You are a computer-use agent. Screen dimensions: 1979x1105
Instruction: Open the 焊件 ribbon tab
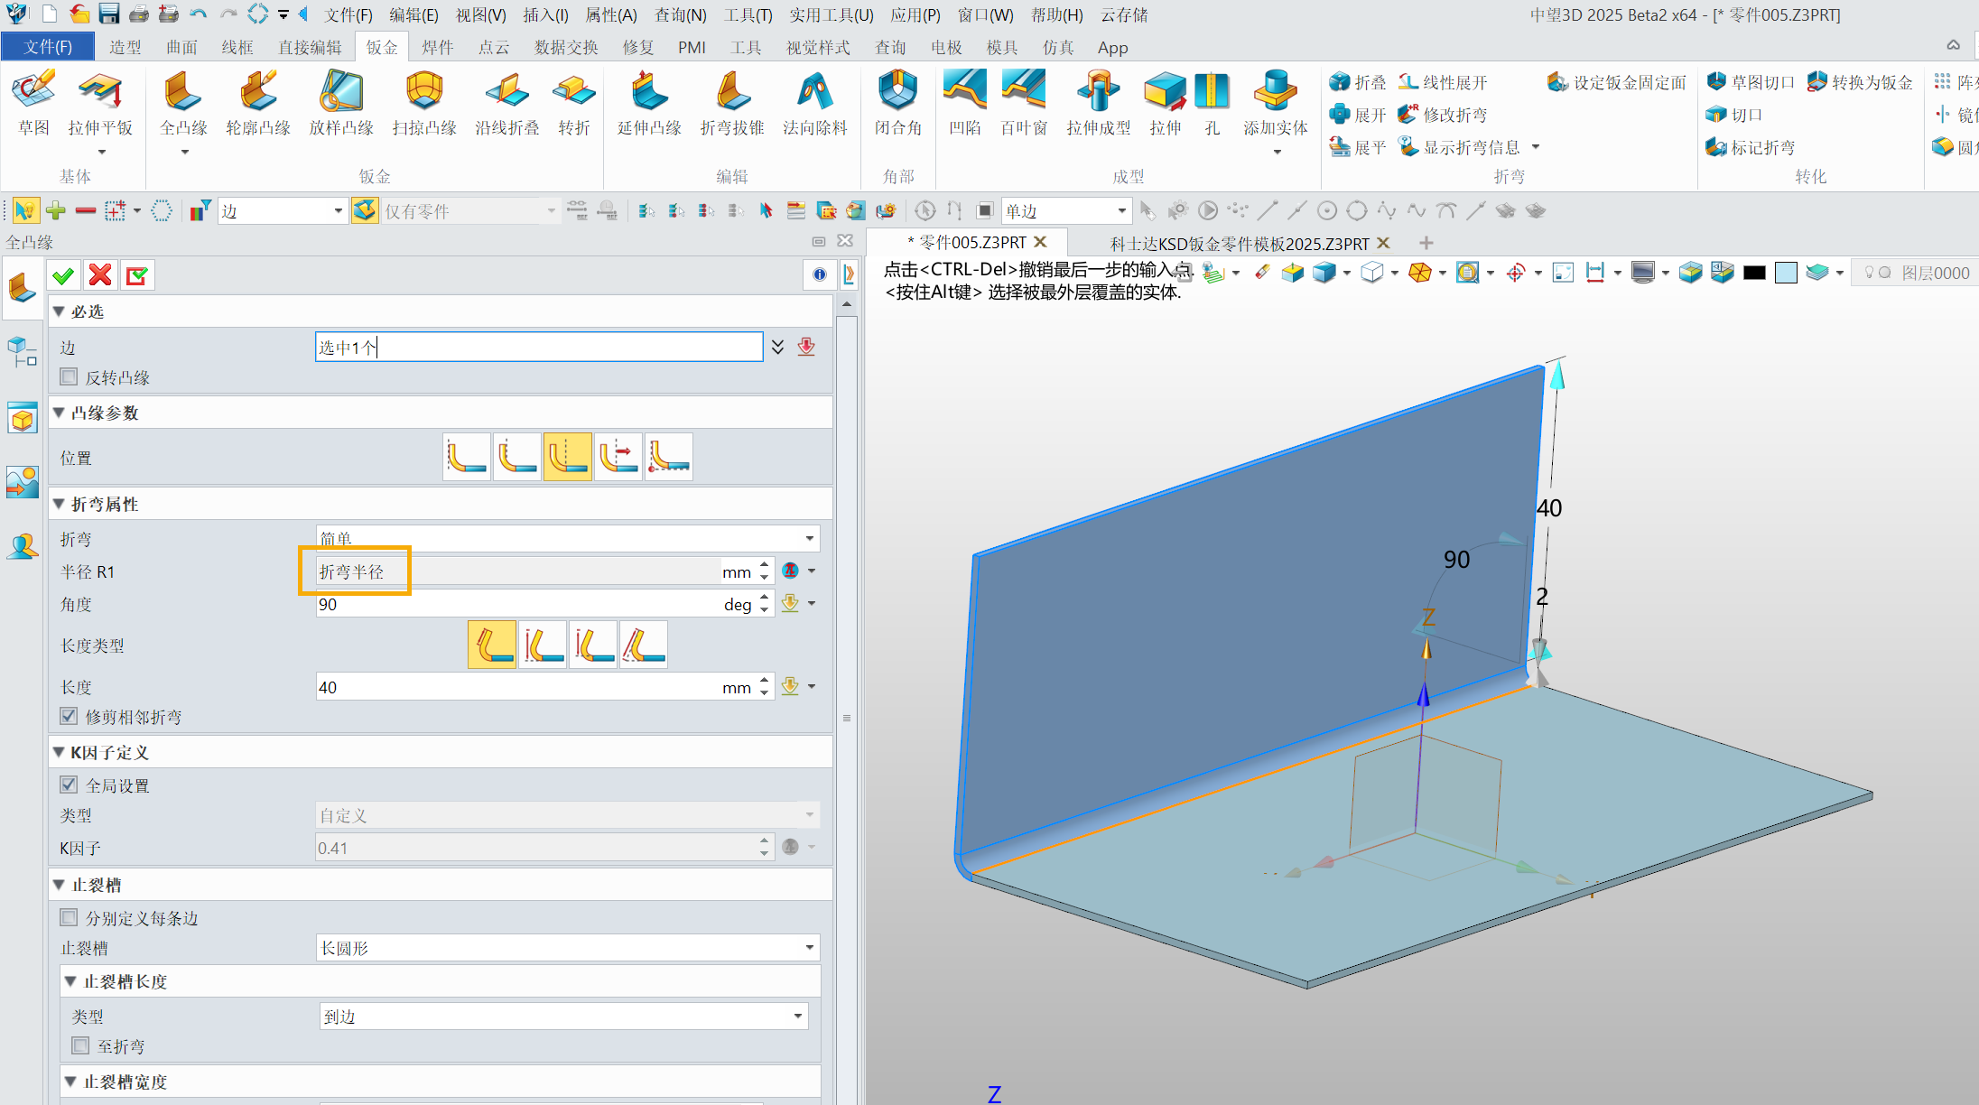pyautogui.click(x=437, y=47)
